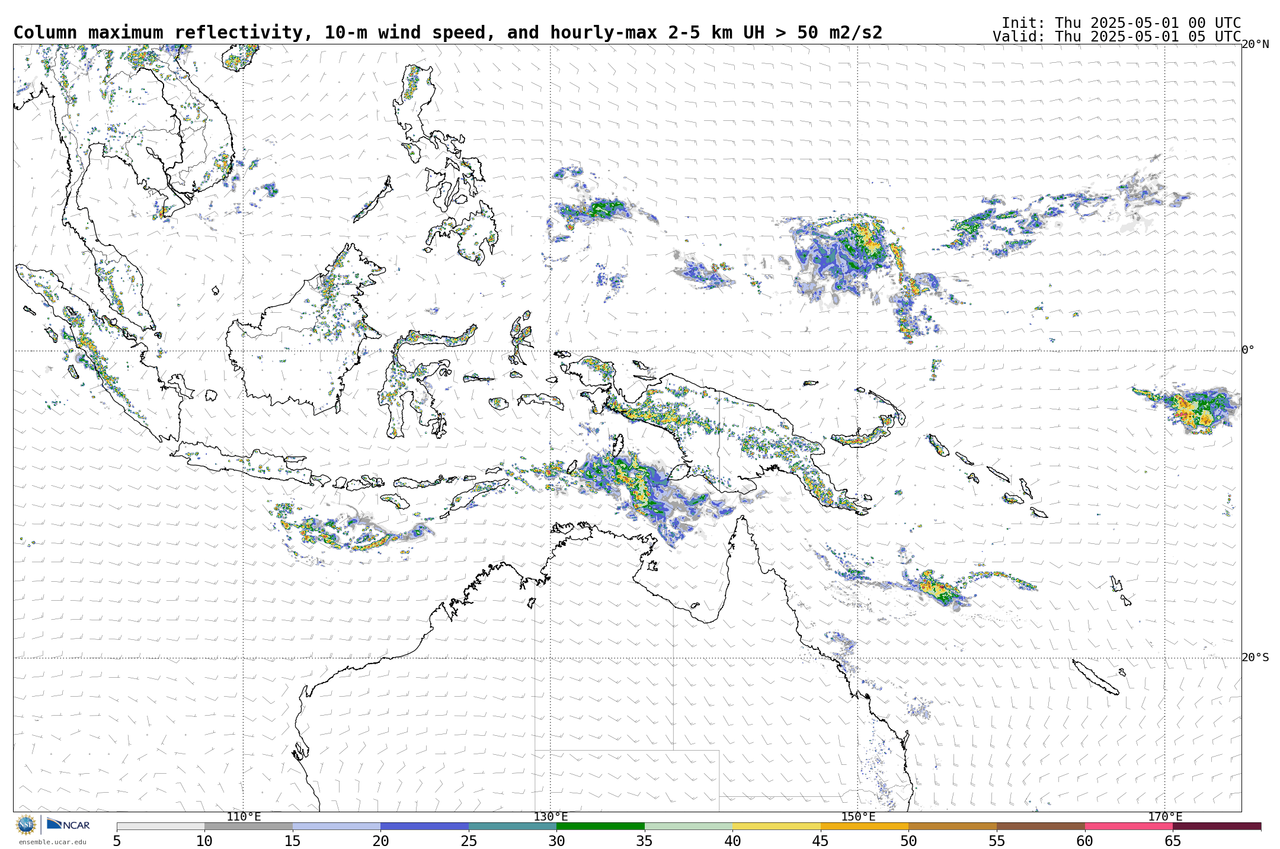Select the light gray 5-10 dBZ swatch
Viewport: 1280px width, 849px height.
click(x=161, y=826)
